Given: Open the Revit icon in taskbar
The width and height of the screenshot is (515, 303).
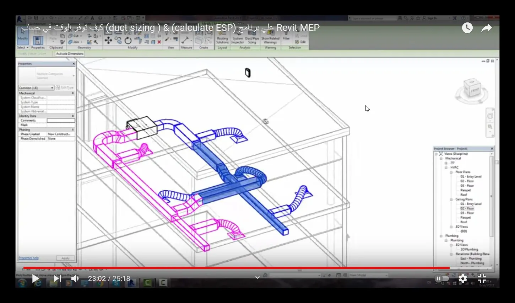Looking at the screenshot, I should pos(132,283).
